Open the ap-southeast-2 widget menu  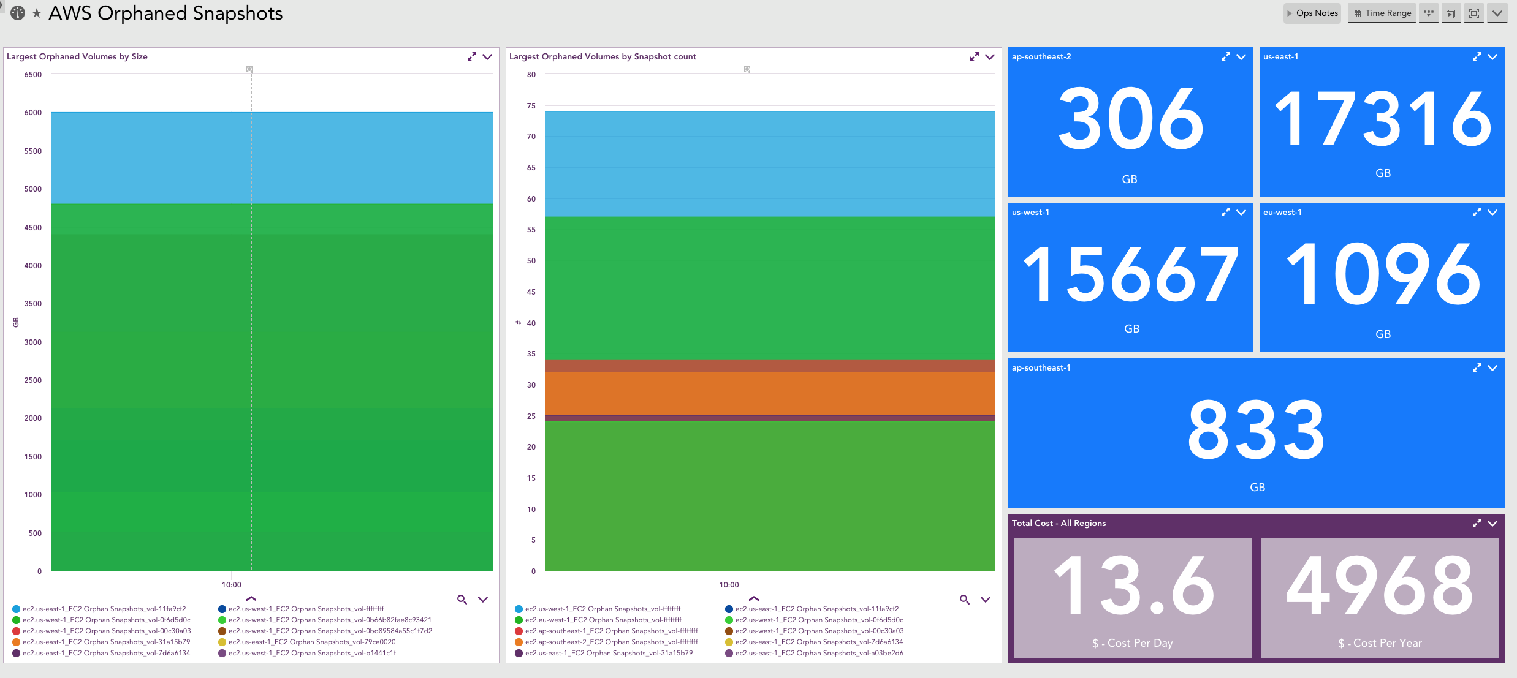[x=1241, y=56]
